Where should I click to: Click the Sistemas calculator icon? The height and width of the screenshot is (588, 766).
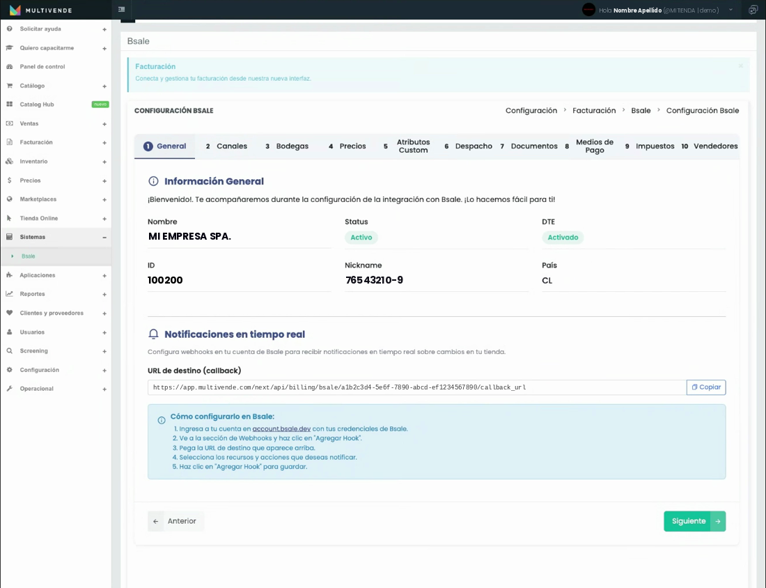(x=9, y=237)
